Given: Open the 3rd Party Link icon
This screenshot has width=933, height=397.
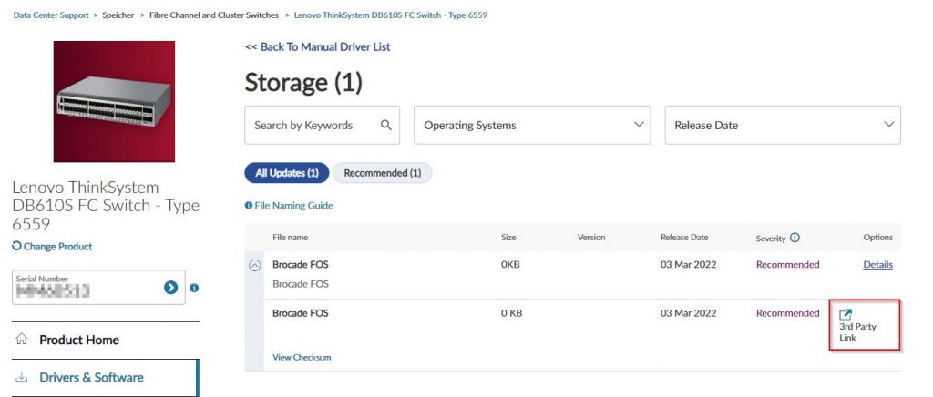Looking at the screenshot, I should coord(846,314).
